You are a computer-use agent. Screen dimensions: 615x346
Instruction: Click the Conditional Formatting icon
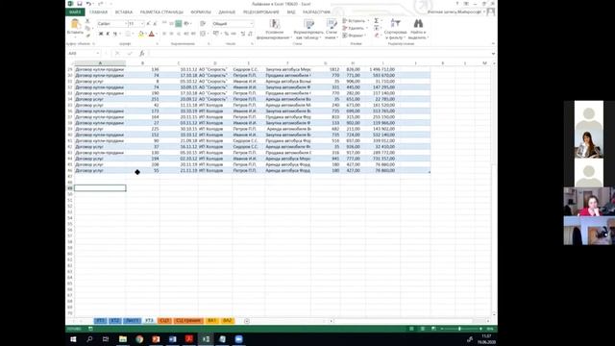point(275,23)
